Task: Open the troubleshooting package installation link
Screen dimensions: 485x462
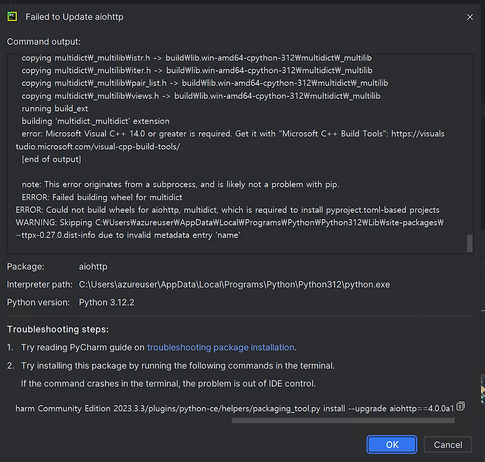Action: point(221,347)
